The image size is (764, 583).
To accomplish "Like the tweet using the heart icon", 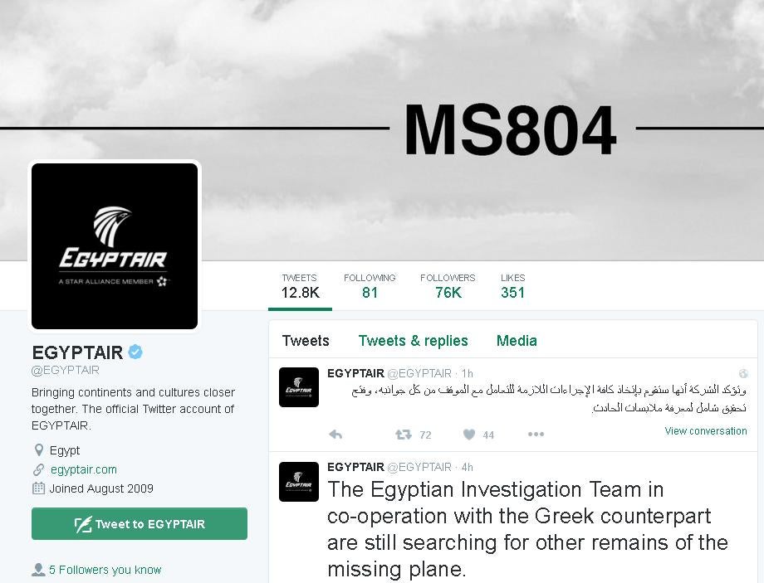I will [469, 435].
